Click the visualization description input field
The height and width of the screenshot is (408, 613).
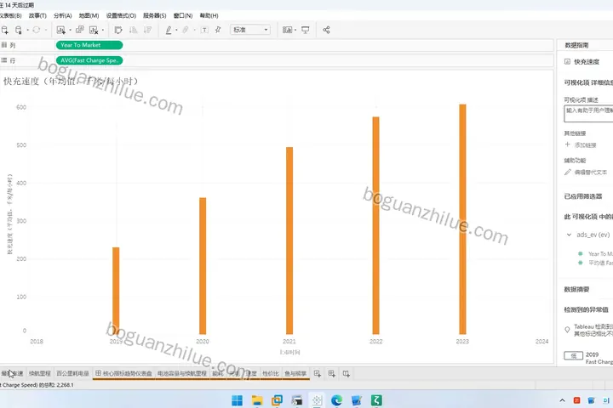click(588, 114)
